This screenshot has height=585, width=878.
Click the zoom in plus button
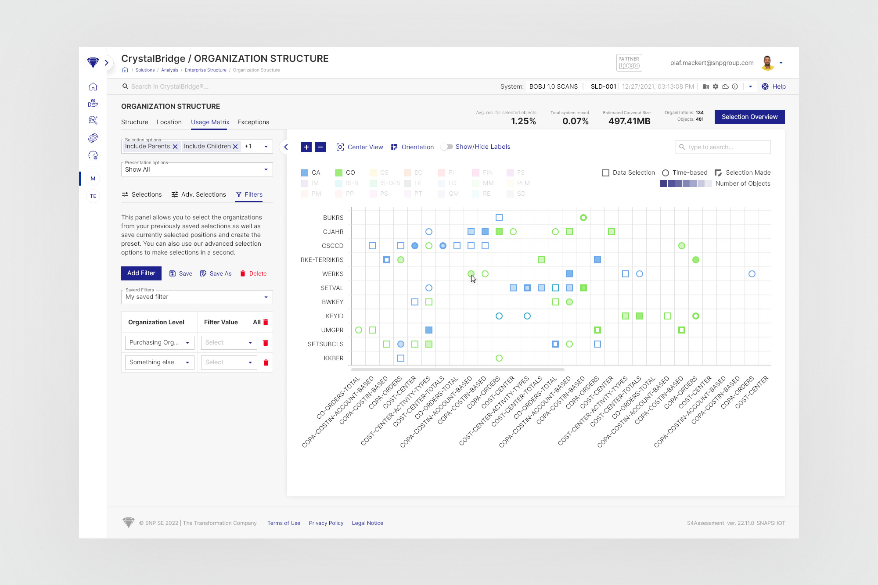(x=306, y=147)
